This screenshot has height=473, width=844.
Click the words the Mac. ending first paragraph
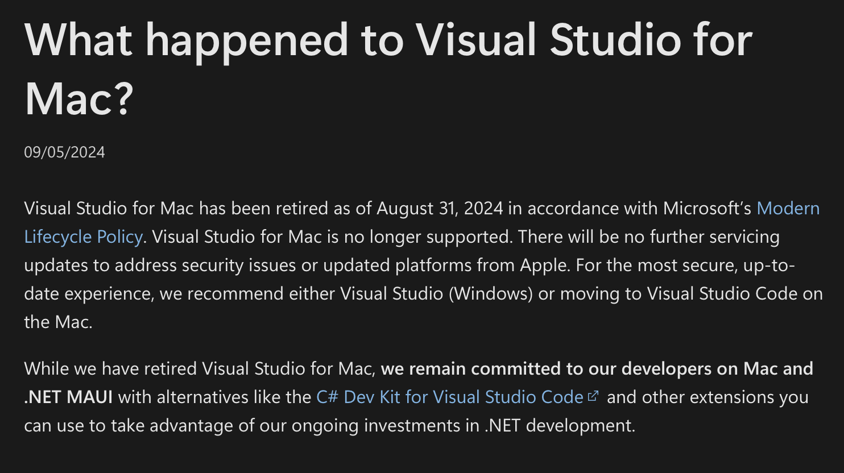point(58,322)
